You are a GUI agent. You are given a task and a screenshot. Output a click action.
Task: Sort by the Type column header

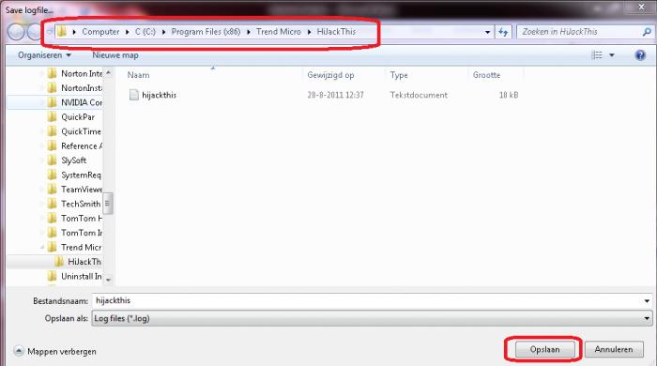(x=399, y=75)
